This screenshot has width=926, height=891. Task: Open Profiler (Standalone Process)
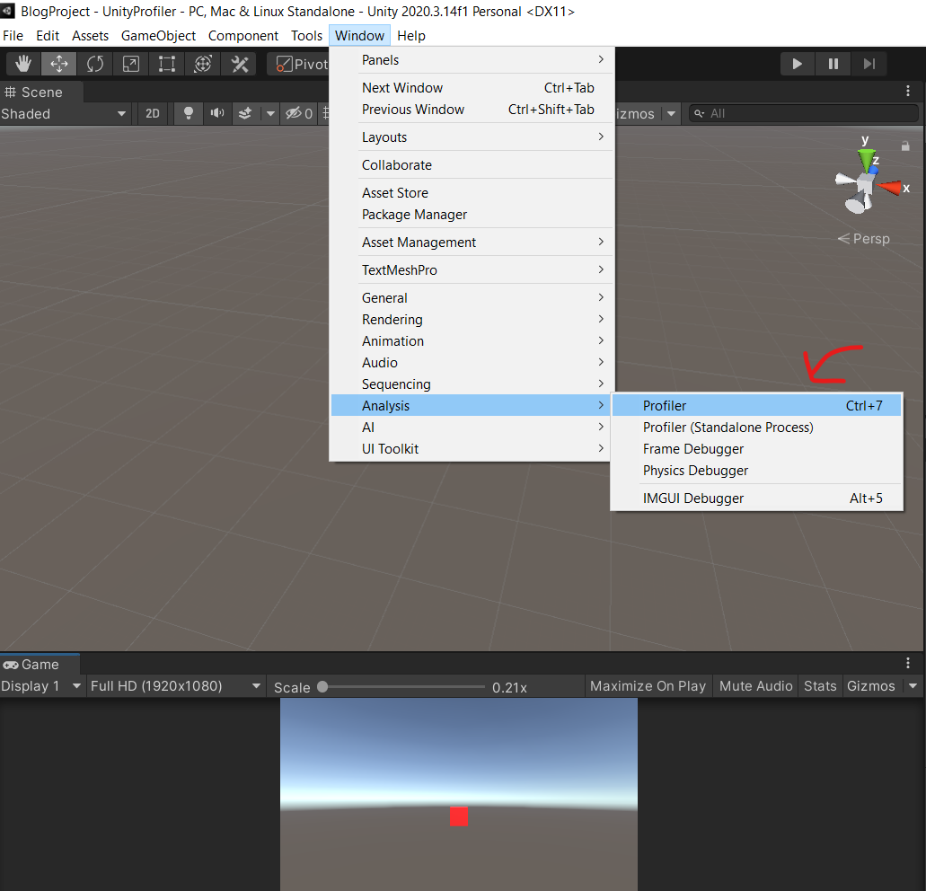756,428
